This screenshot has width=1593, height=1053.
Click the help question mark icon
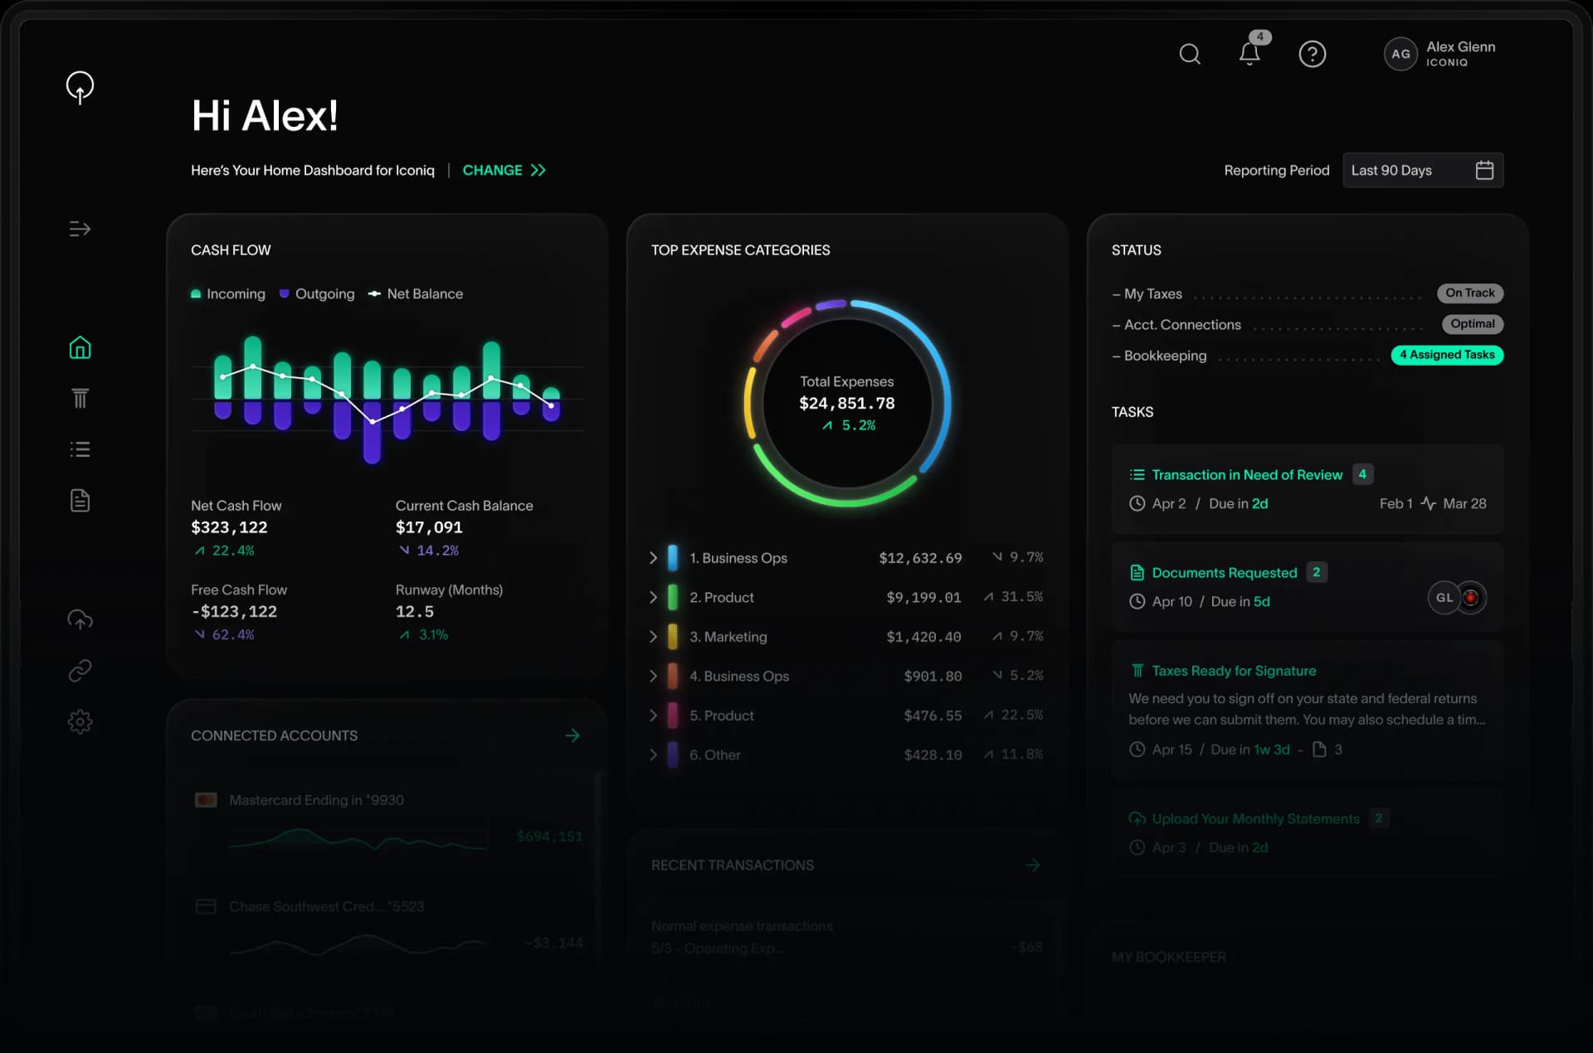click(1312, 55)
